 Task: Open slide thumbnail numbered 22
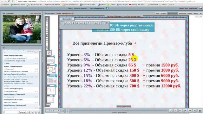click(51, 91)
